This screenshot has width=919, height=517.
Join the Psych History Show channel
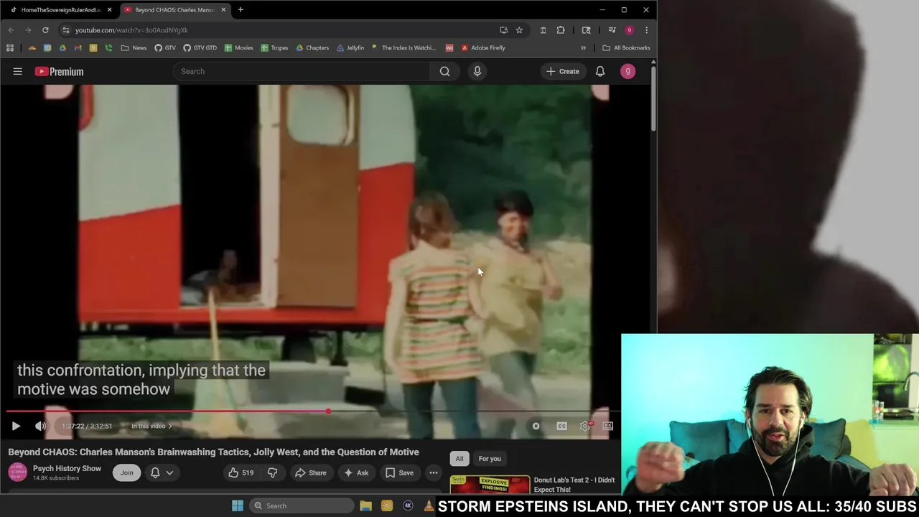click(126, 472)
